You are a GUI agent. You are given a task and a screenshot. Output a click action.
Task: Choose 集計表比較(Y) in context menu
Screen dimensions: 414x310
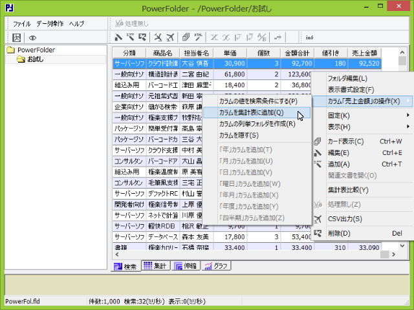point(363,190)
